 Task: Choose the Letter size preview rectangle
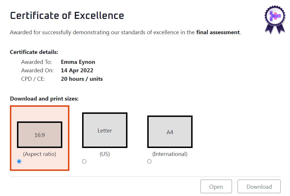pos(105,130)
